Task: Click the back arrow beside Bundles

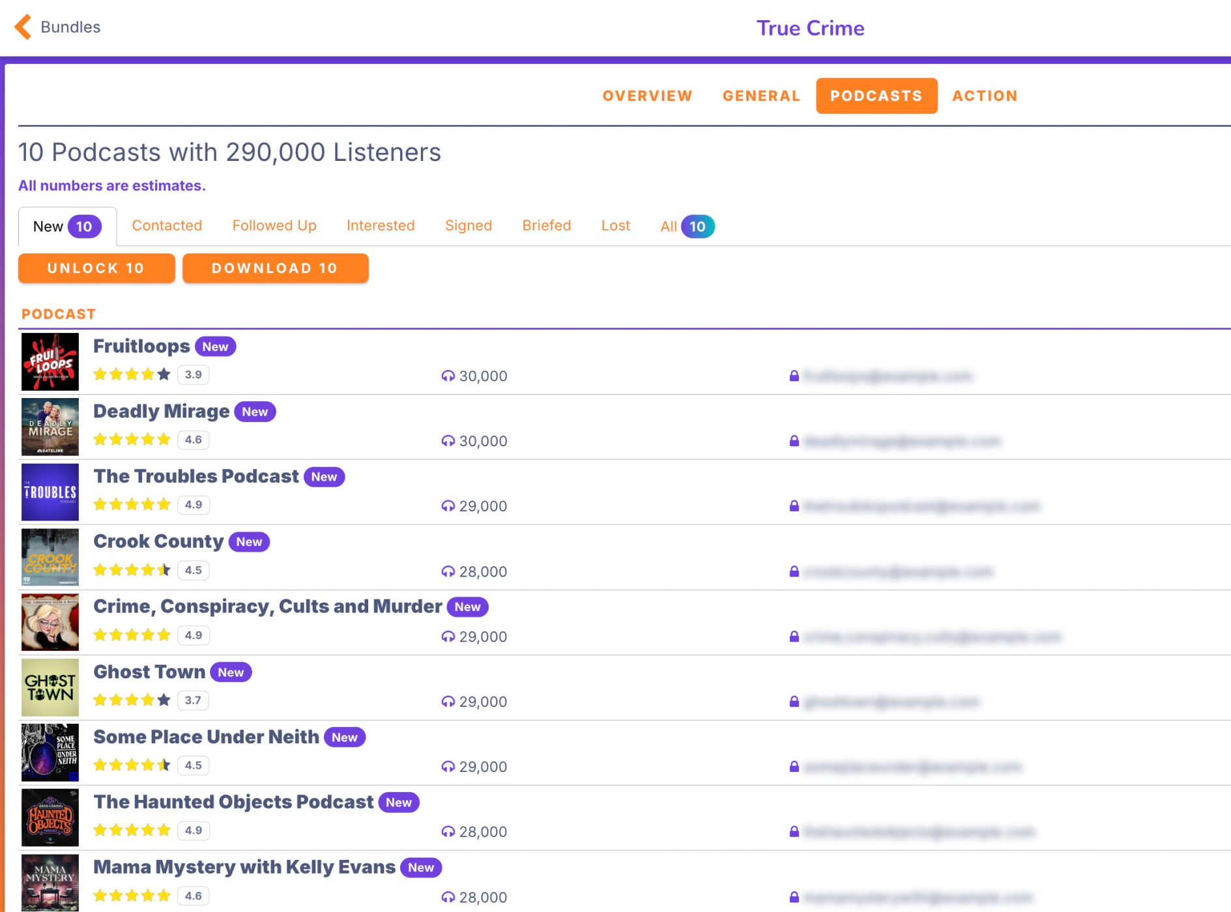Action: coord(23,27)
